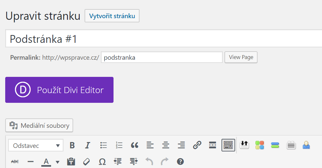Image resolution: width=322 pixels, height=168 pixels.
Task: Insert the Read More tag
Action: (x=212, y=145)
